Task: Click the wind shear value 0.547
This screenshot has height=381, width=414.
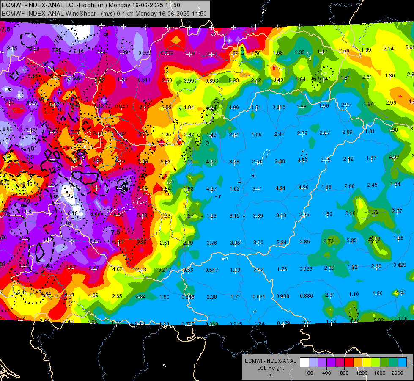Action: tap(212, 270)
